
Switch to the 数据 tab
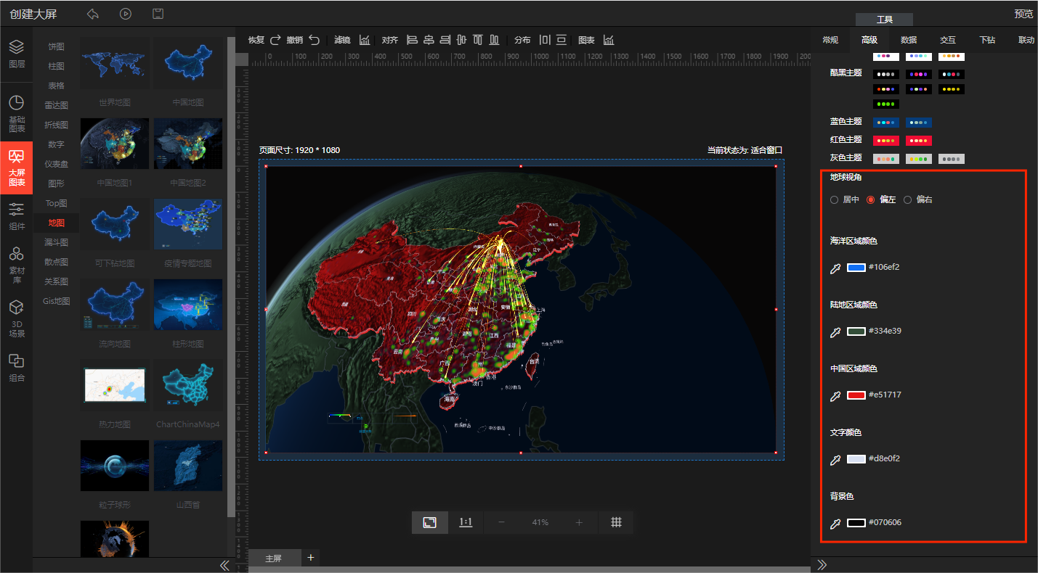(x=908, y=40)
